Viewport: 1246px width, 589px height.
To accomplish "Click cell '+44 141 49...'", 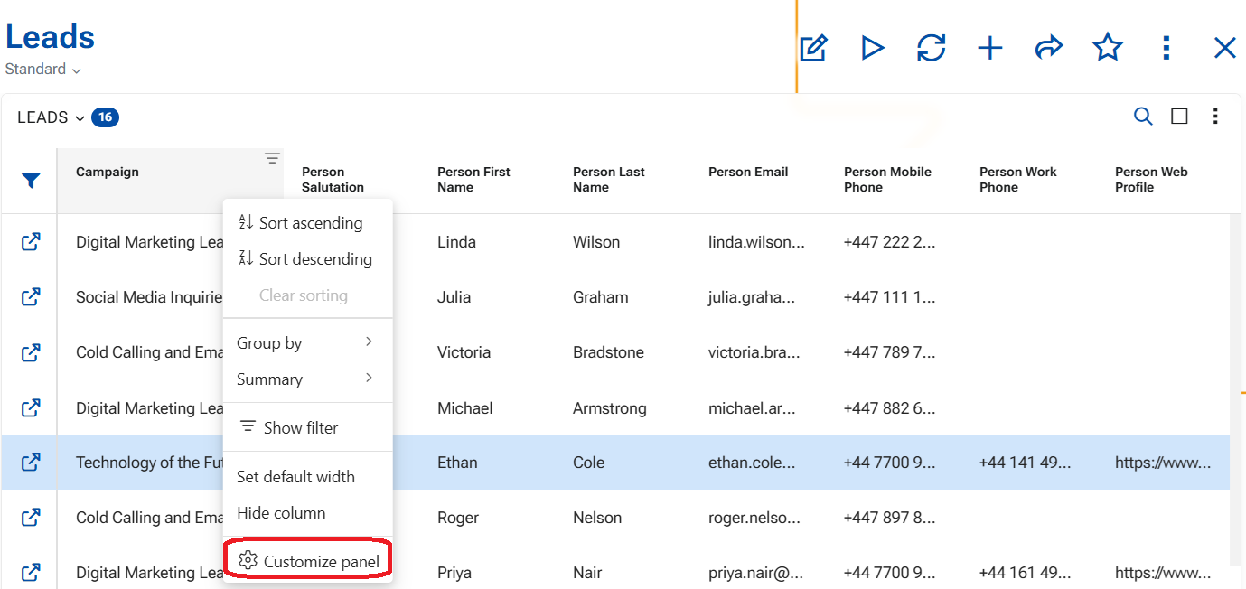I will pyautogui.click(x=1025, y=463).
